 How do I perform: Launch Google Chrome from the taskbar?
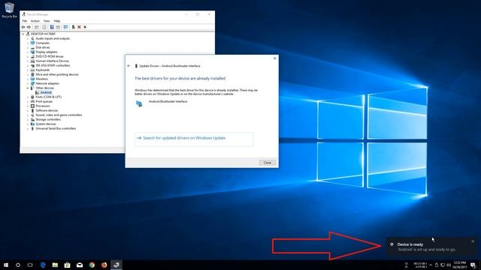coord(92,265)
